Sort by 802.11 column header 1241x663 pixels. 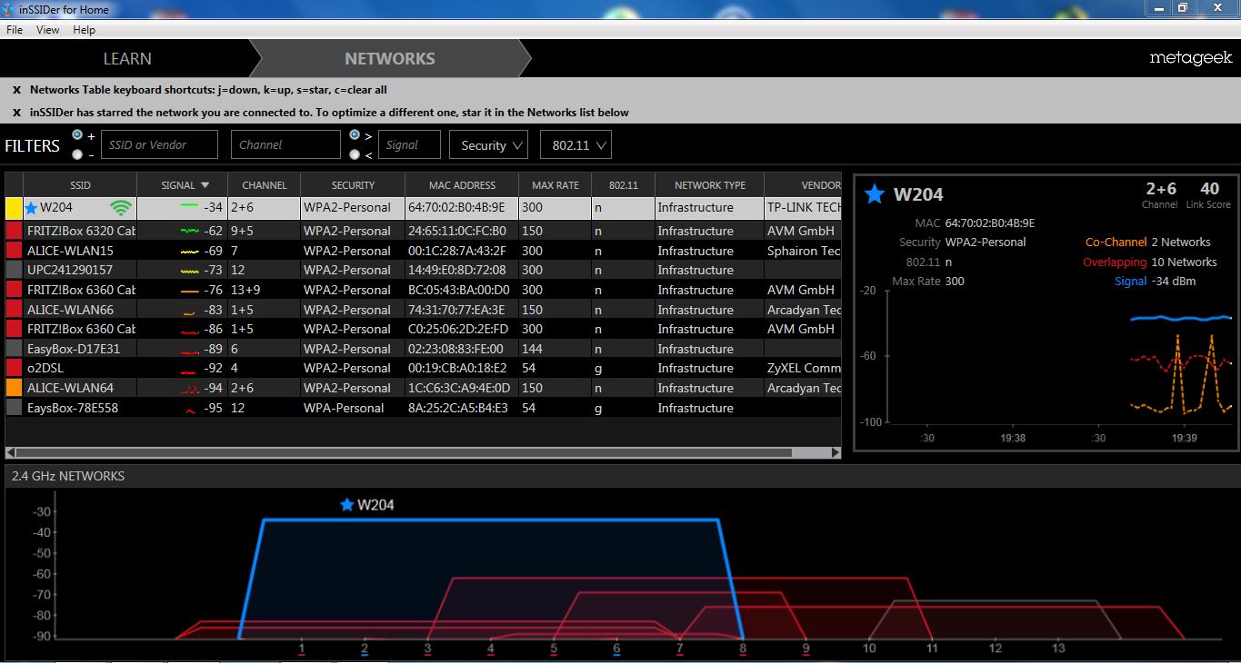click(624, 185)
